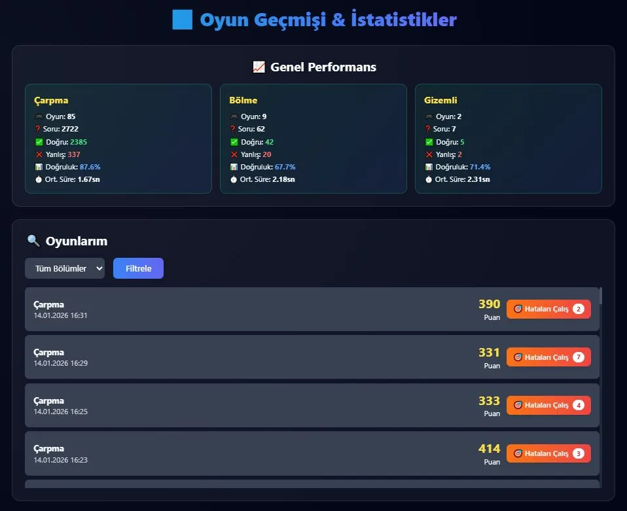Click the stopwatch icon in Gizemli's Ort. Süre row
Image resolution: width=627 pixels, height=511 pixels.
click(429, 179)
